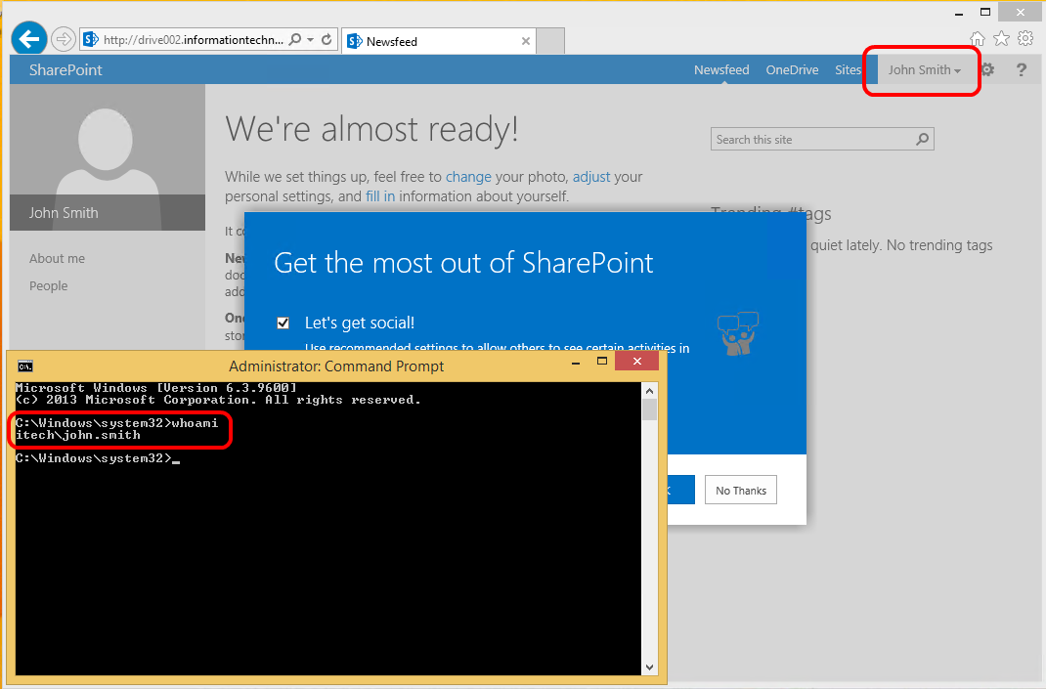Click the SharePoint favicon in address bar
This screenshot has width=1046, height=689.
pos(91,39)
